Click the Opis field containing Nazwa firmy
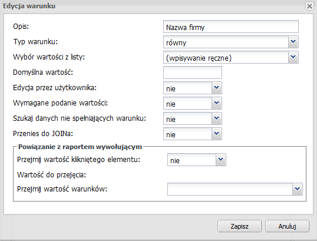The height and width of the screenshot is (241, 317). (x=230, y=27)
